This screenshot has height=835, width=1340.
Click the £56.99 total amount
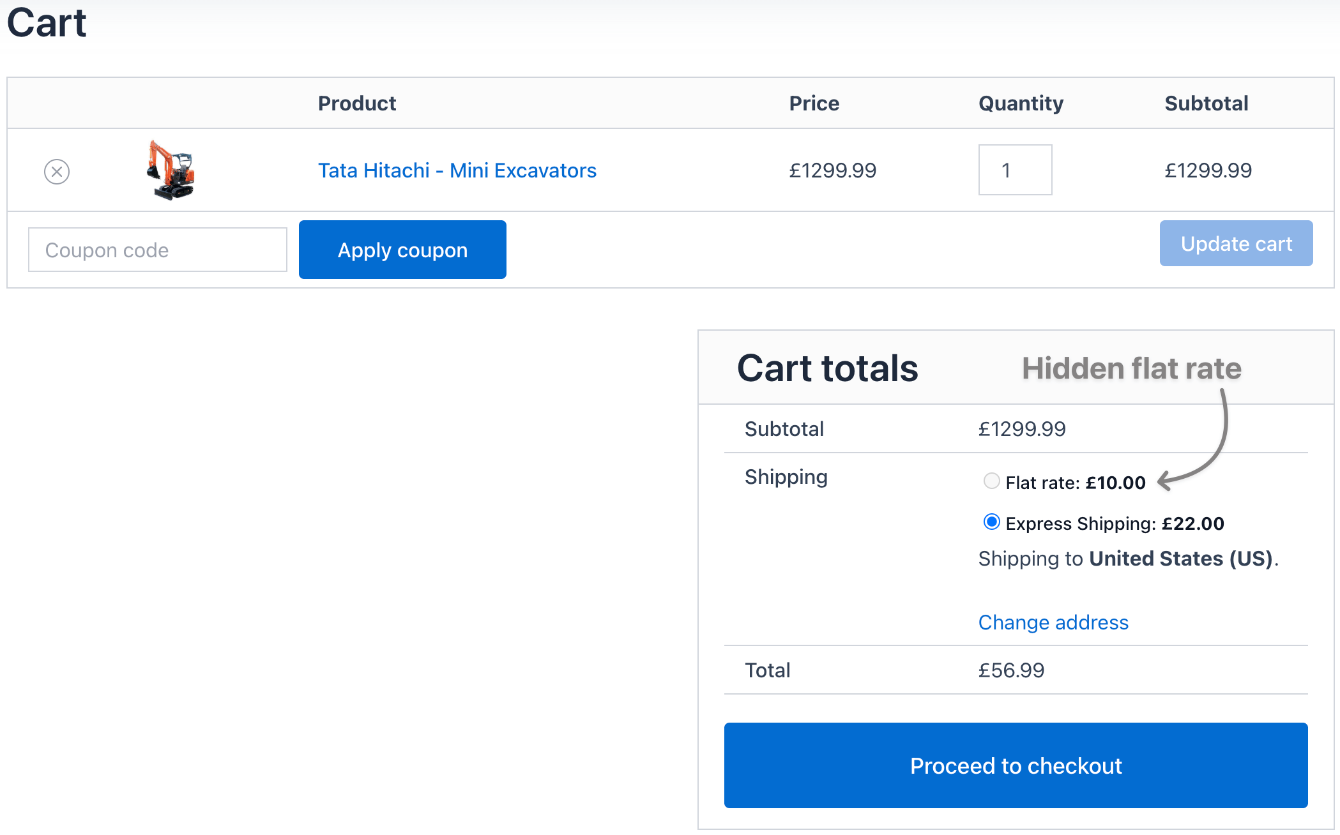coord(1011,670)
